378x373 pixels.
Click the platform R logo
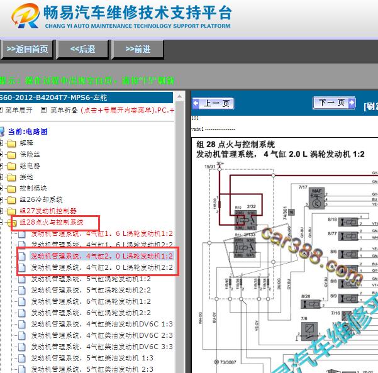click(x=26, y=16)
